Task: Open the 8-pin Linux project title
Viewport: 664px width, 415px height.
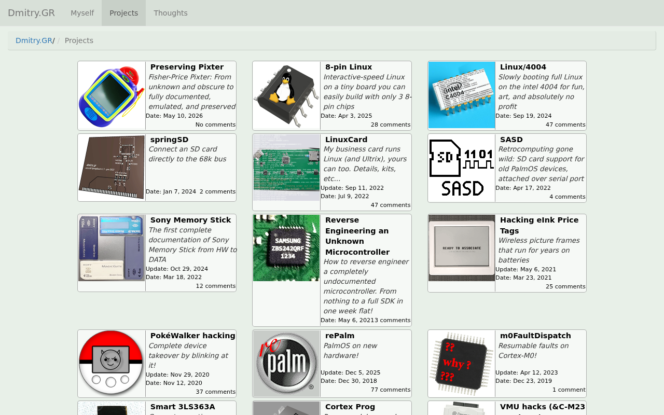Action: pyautogui.click(x=349, y=67)
